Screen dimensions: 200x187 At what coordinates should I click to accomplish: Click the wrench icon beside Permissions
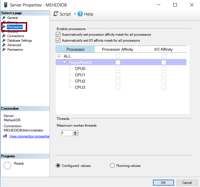(x=4, y=49)
